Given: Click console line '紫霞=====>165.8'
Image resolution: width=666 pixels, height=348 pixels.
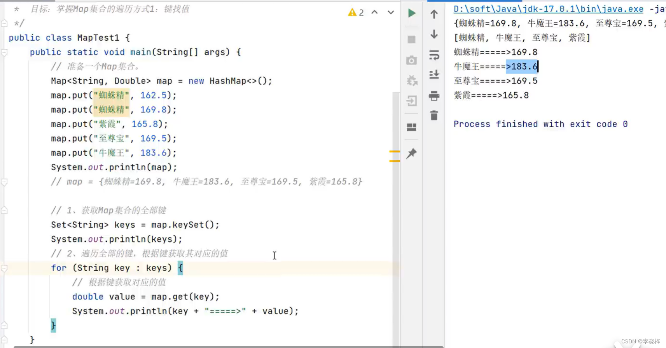Looking at the screenshot, I should tap(491, 95).
